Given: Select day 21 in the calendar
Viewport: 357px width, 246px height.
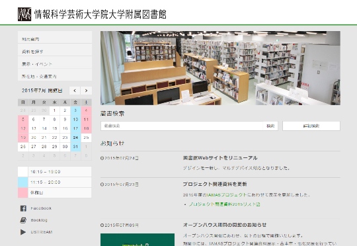Looking at the screenshot, I should pos(44,138).
